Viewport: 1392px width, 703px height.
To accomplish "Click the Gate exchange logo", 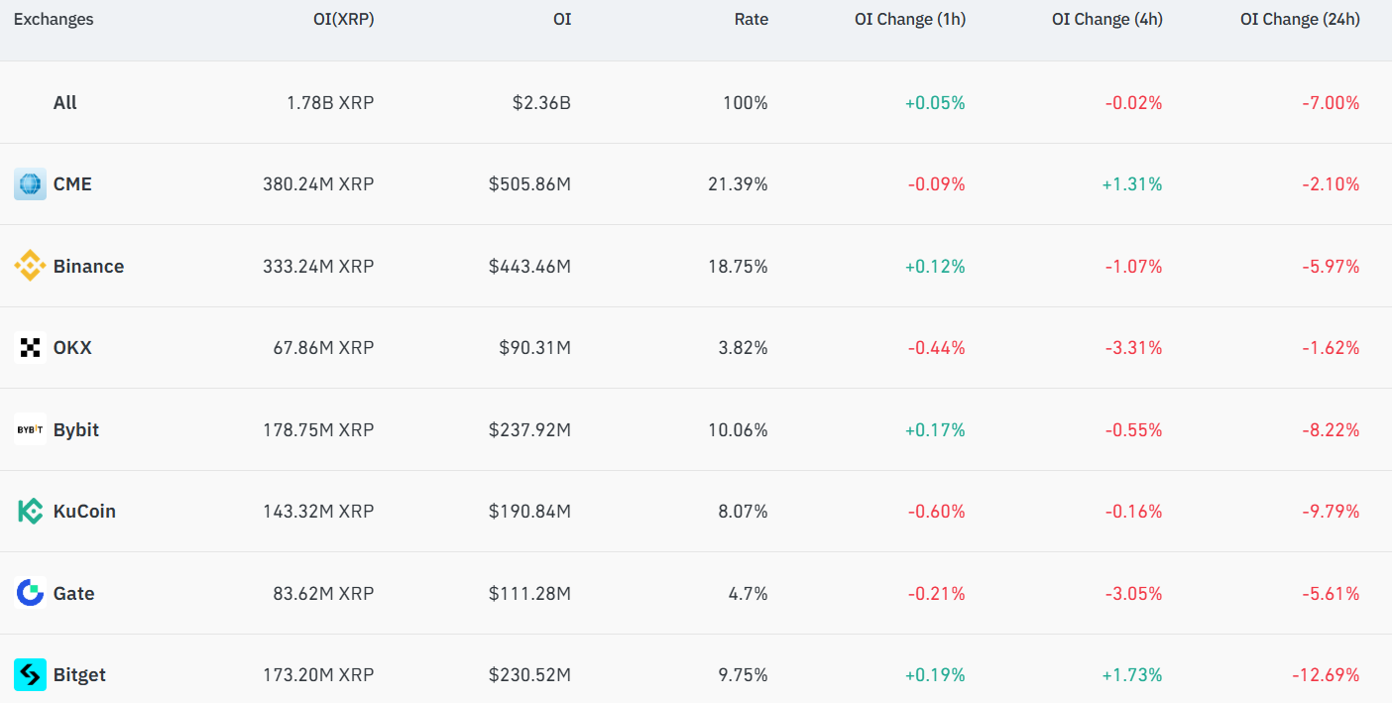I will 29,593.
